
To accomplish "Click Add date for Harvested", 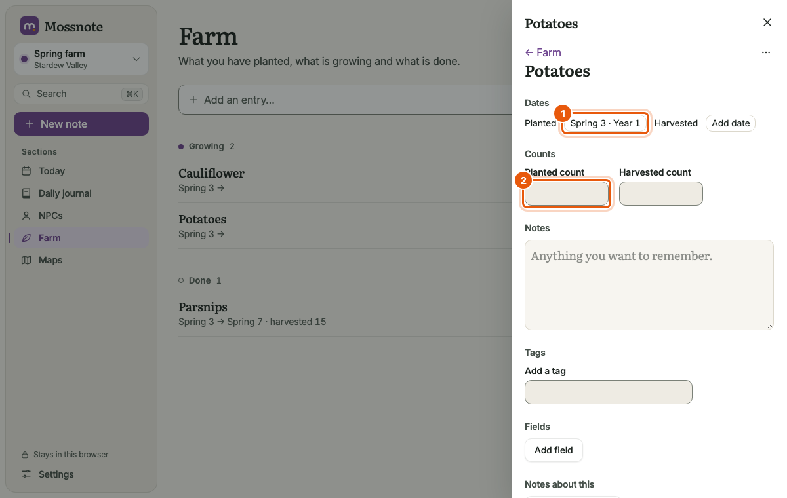I will 731,123.
